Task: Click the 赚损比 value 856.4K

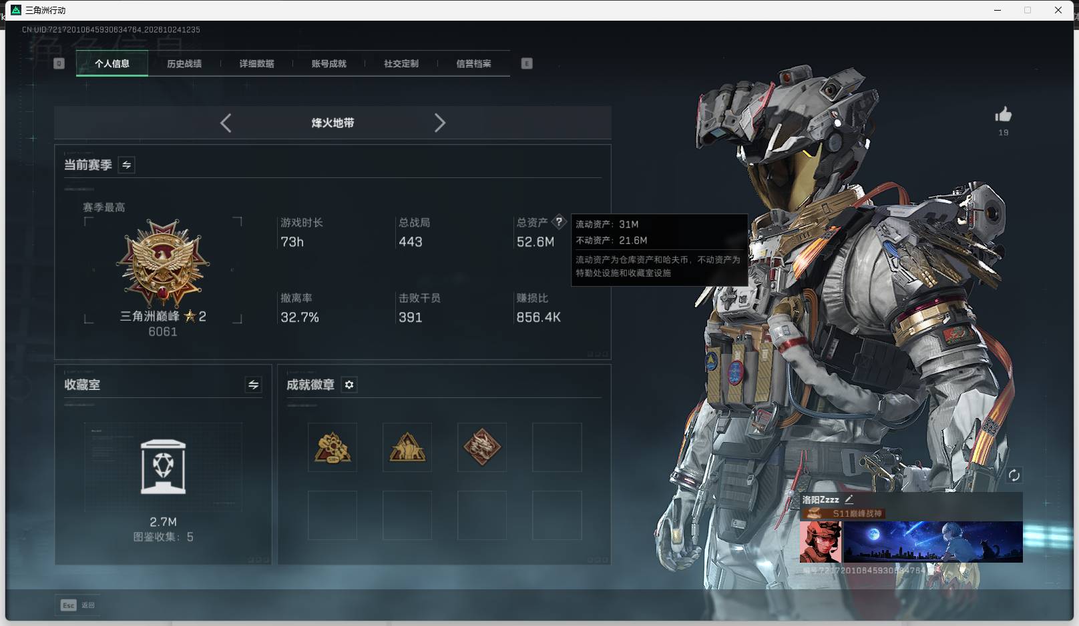Action: point(538,317)
